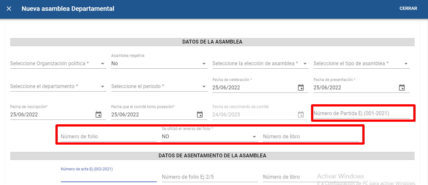Open calendar picker for Fecha de presentación
This screenshot has height=185, width=428.
tap(402, 87)
